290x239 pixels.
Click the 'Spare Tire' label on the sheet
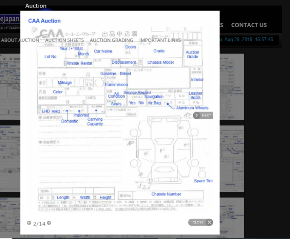tap(203, 181)
